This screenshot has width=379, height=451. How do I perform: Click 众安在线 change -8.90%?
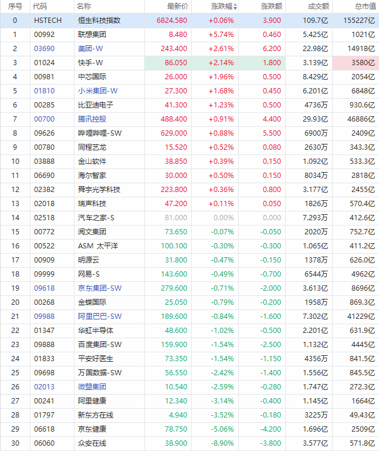222,443
